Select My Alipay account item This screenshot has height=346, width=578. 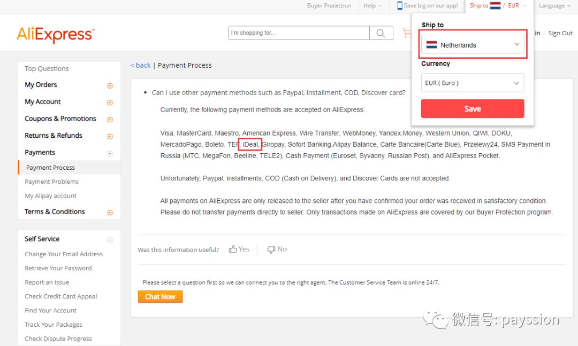tap(50, 196)
